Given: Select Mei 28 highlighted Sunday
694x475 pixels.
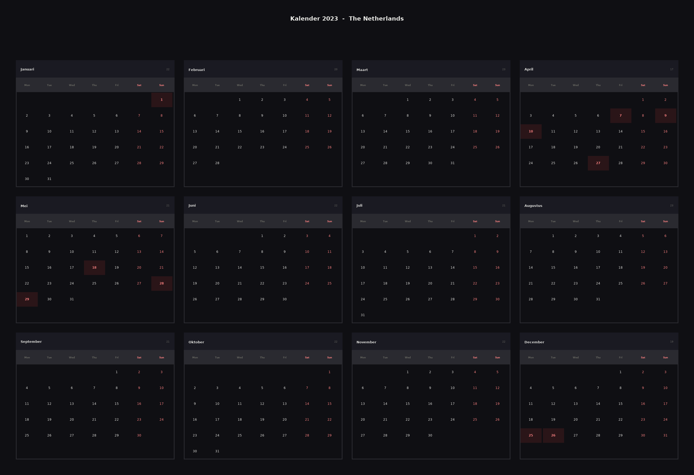Looking at the screenshot, I should point(162,283).
